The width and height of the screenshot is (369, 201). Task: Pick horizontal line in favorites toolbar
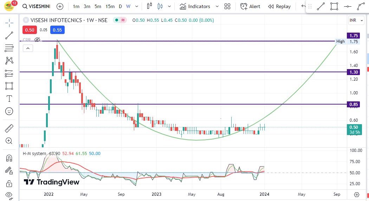pos(347,7)
